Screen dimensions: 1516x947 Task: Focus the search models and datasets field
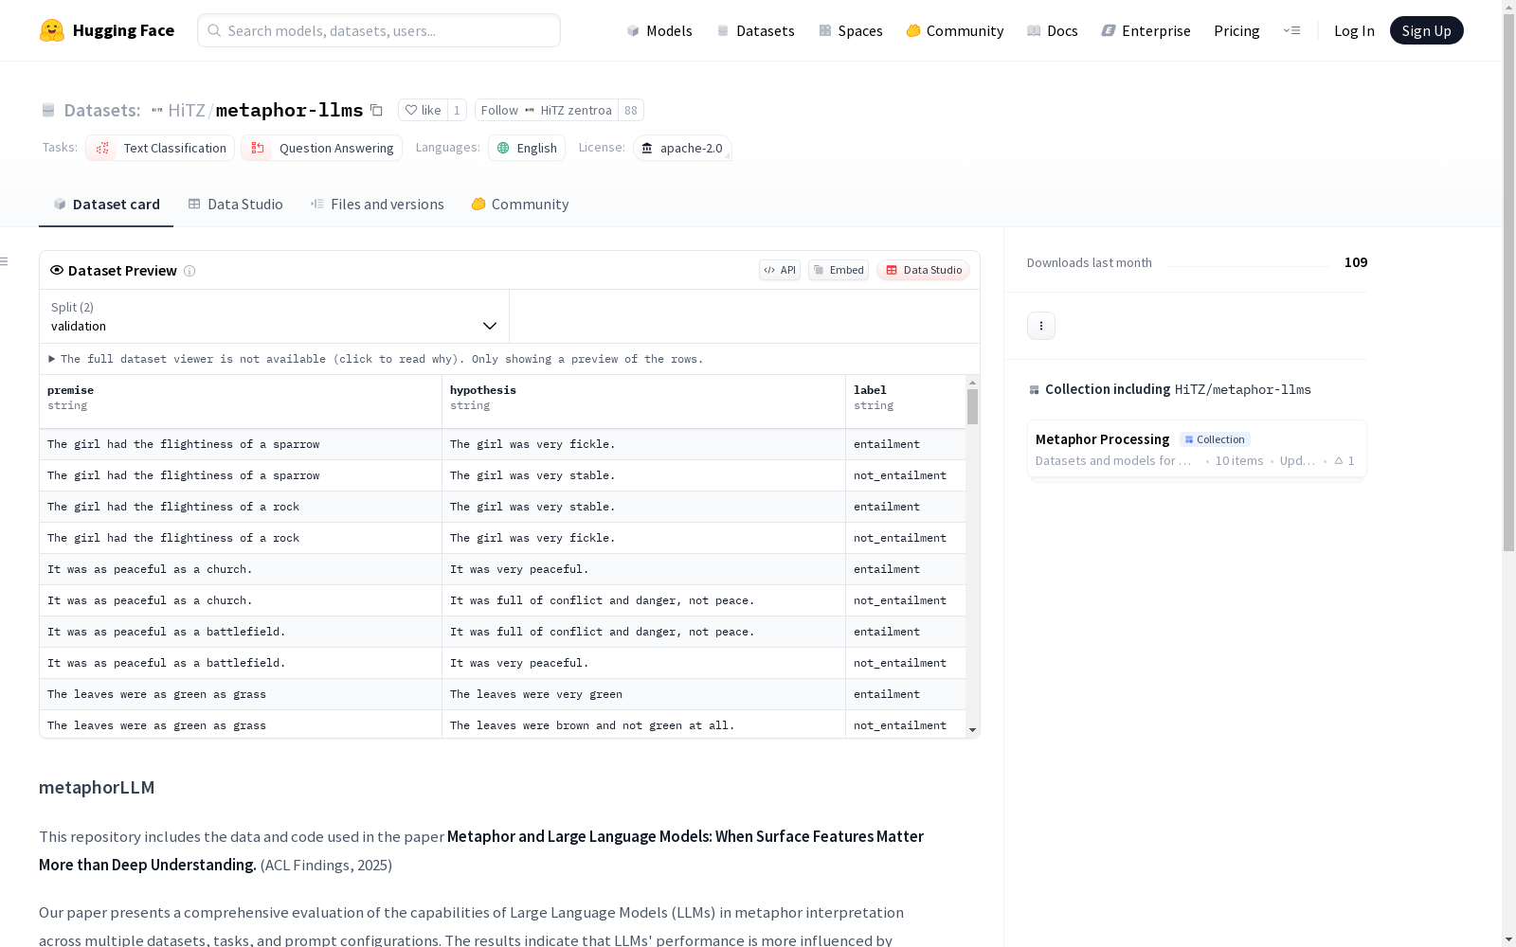[x=379, y=30]
